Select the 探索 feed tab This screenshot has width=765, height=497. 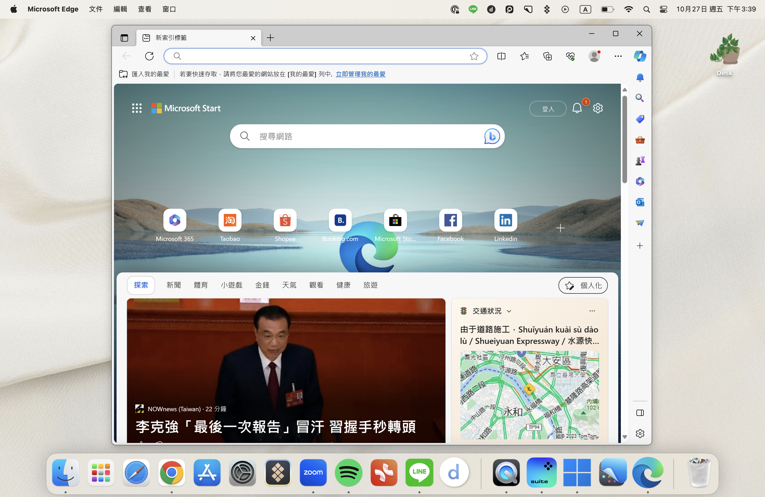click(141, 285)
